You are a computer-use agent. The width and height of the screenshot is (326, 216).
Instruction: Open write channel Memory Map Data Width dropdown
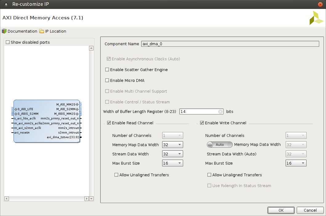pos(296,145)
